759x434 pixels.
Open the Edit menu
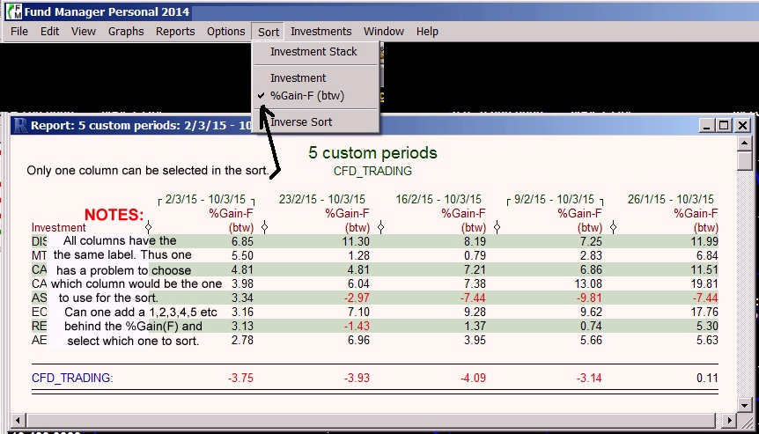click(x=49, y=32)
